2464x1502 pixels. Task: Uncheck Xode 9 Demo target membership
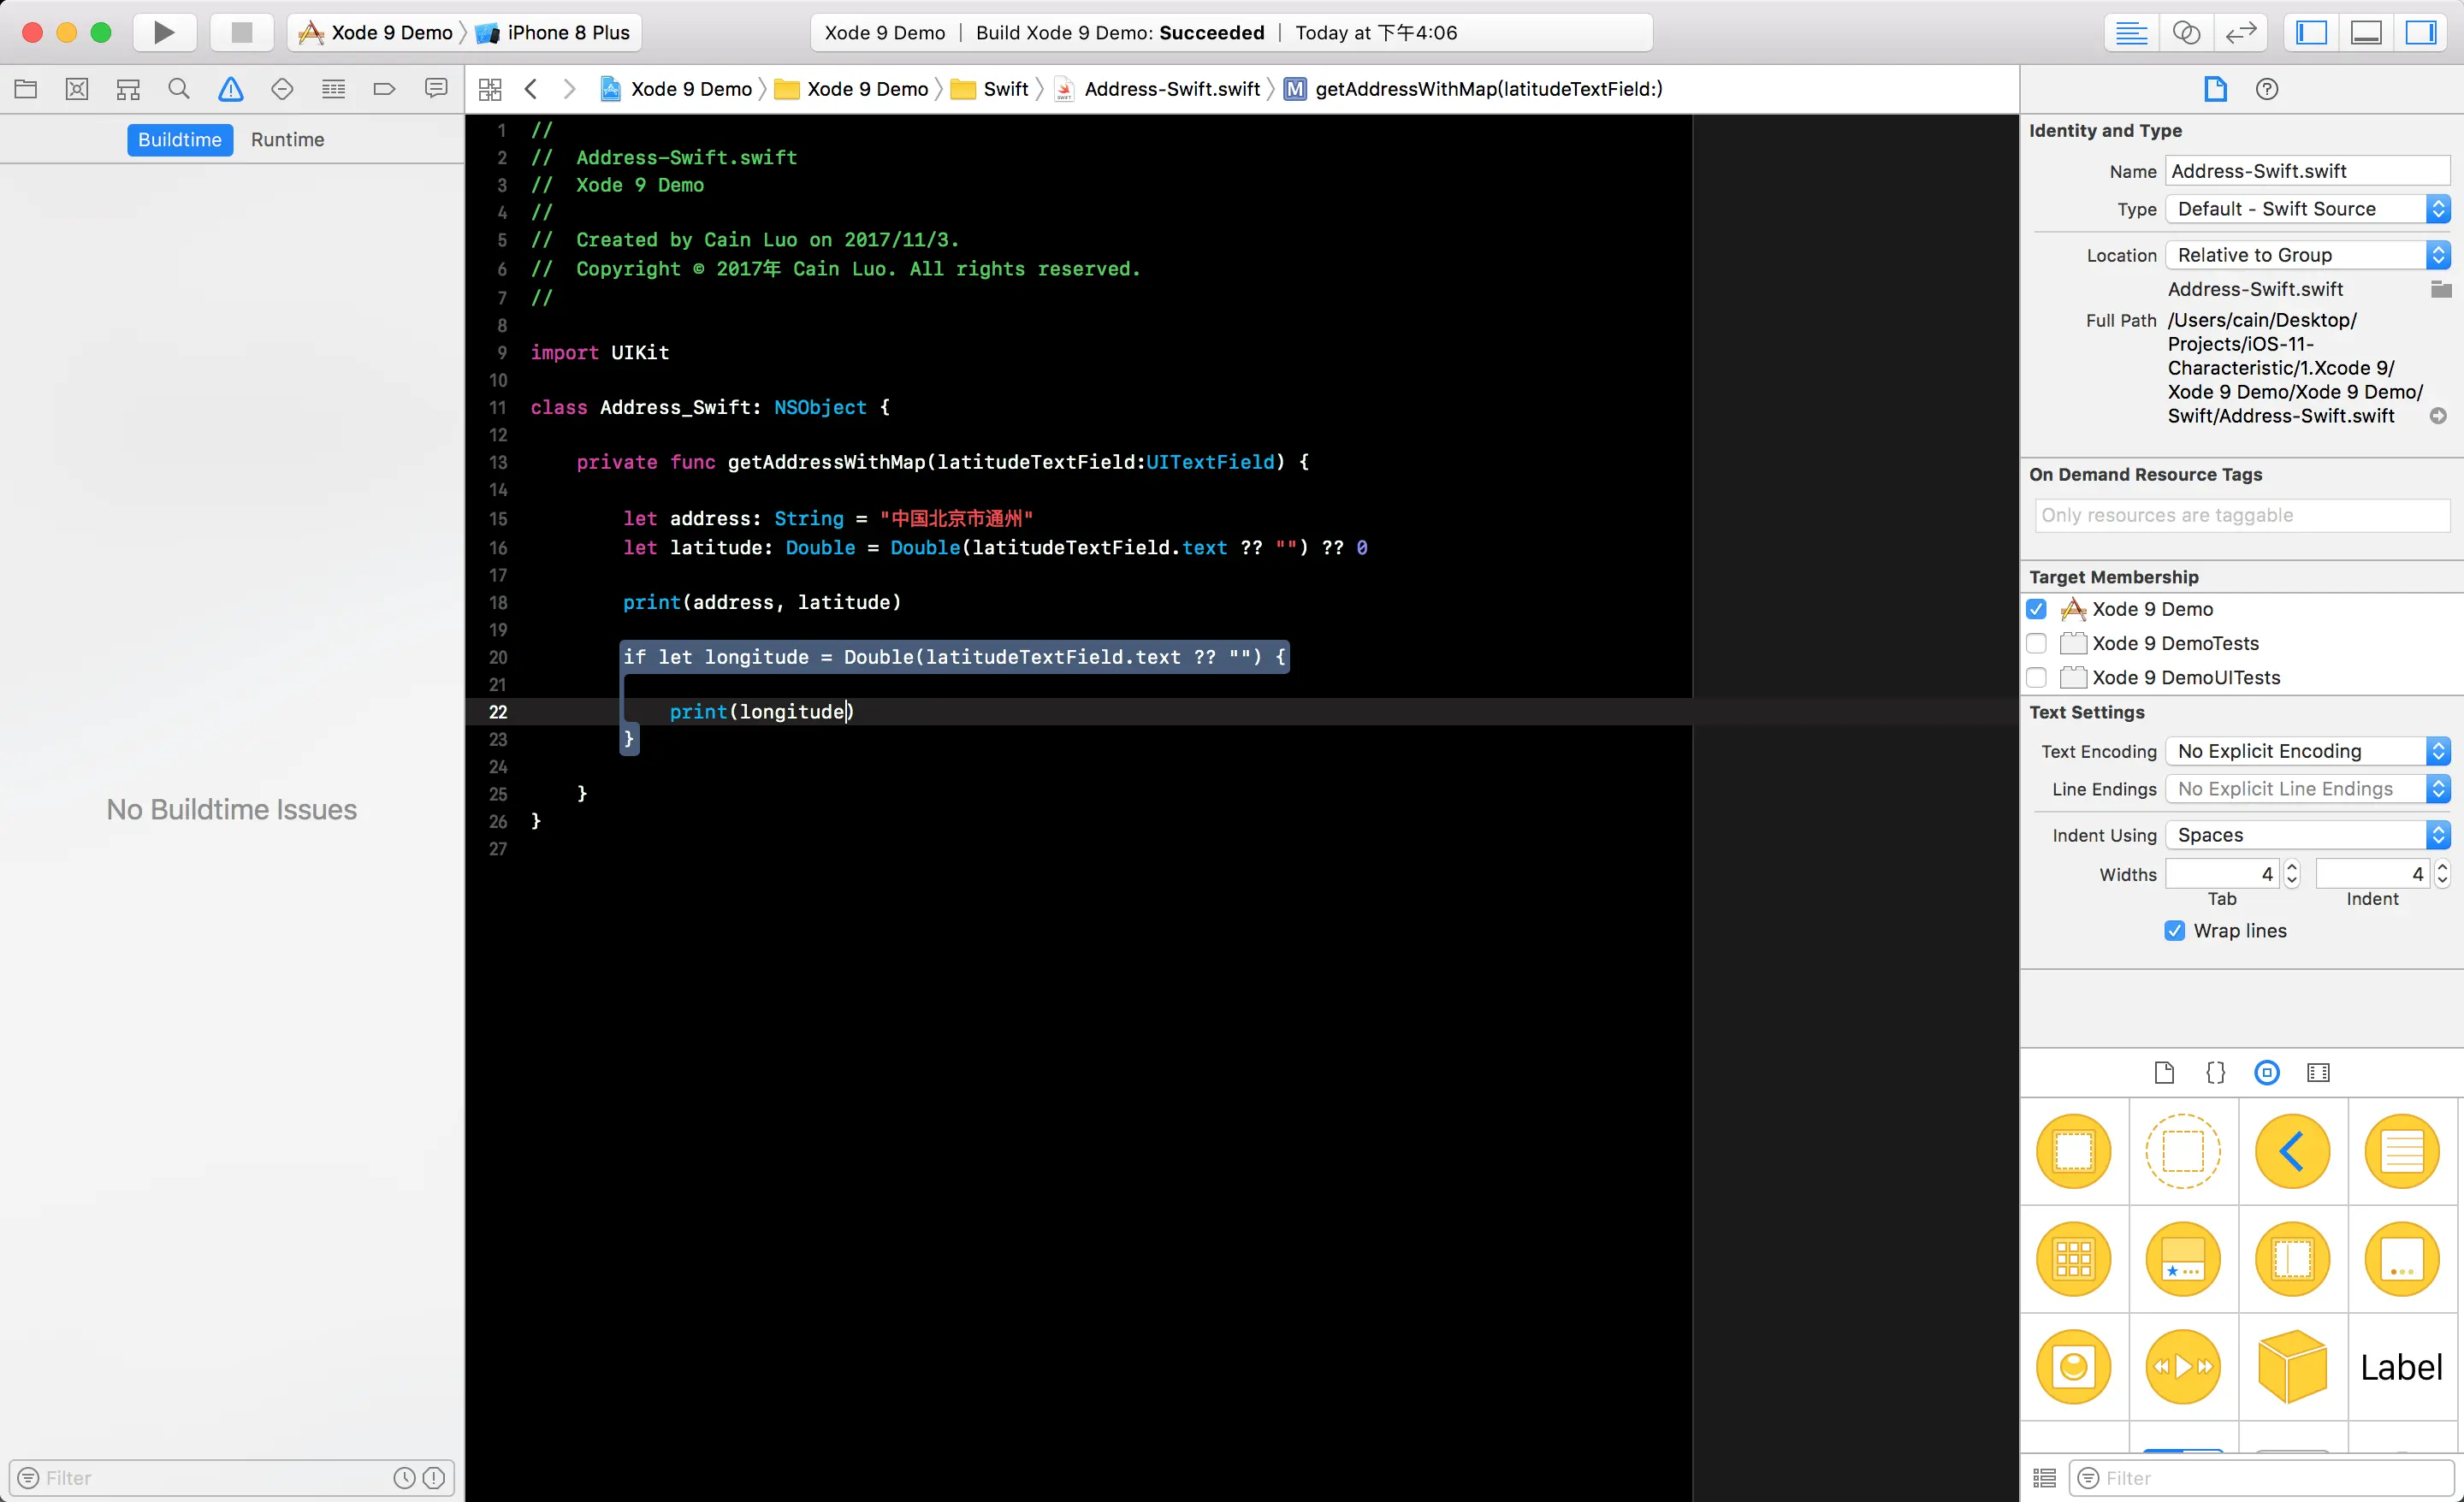[x=2036, y=609]
